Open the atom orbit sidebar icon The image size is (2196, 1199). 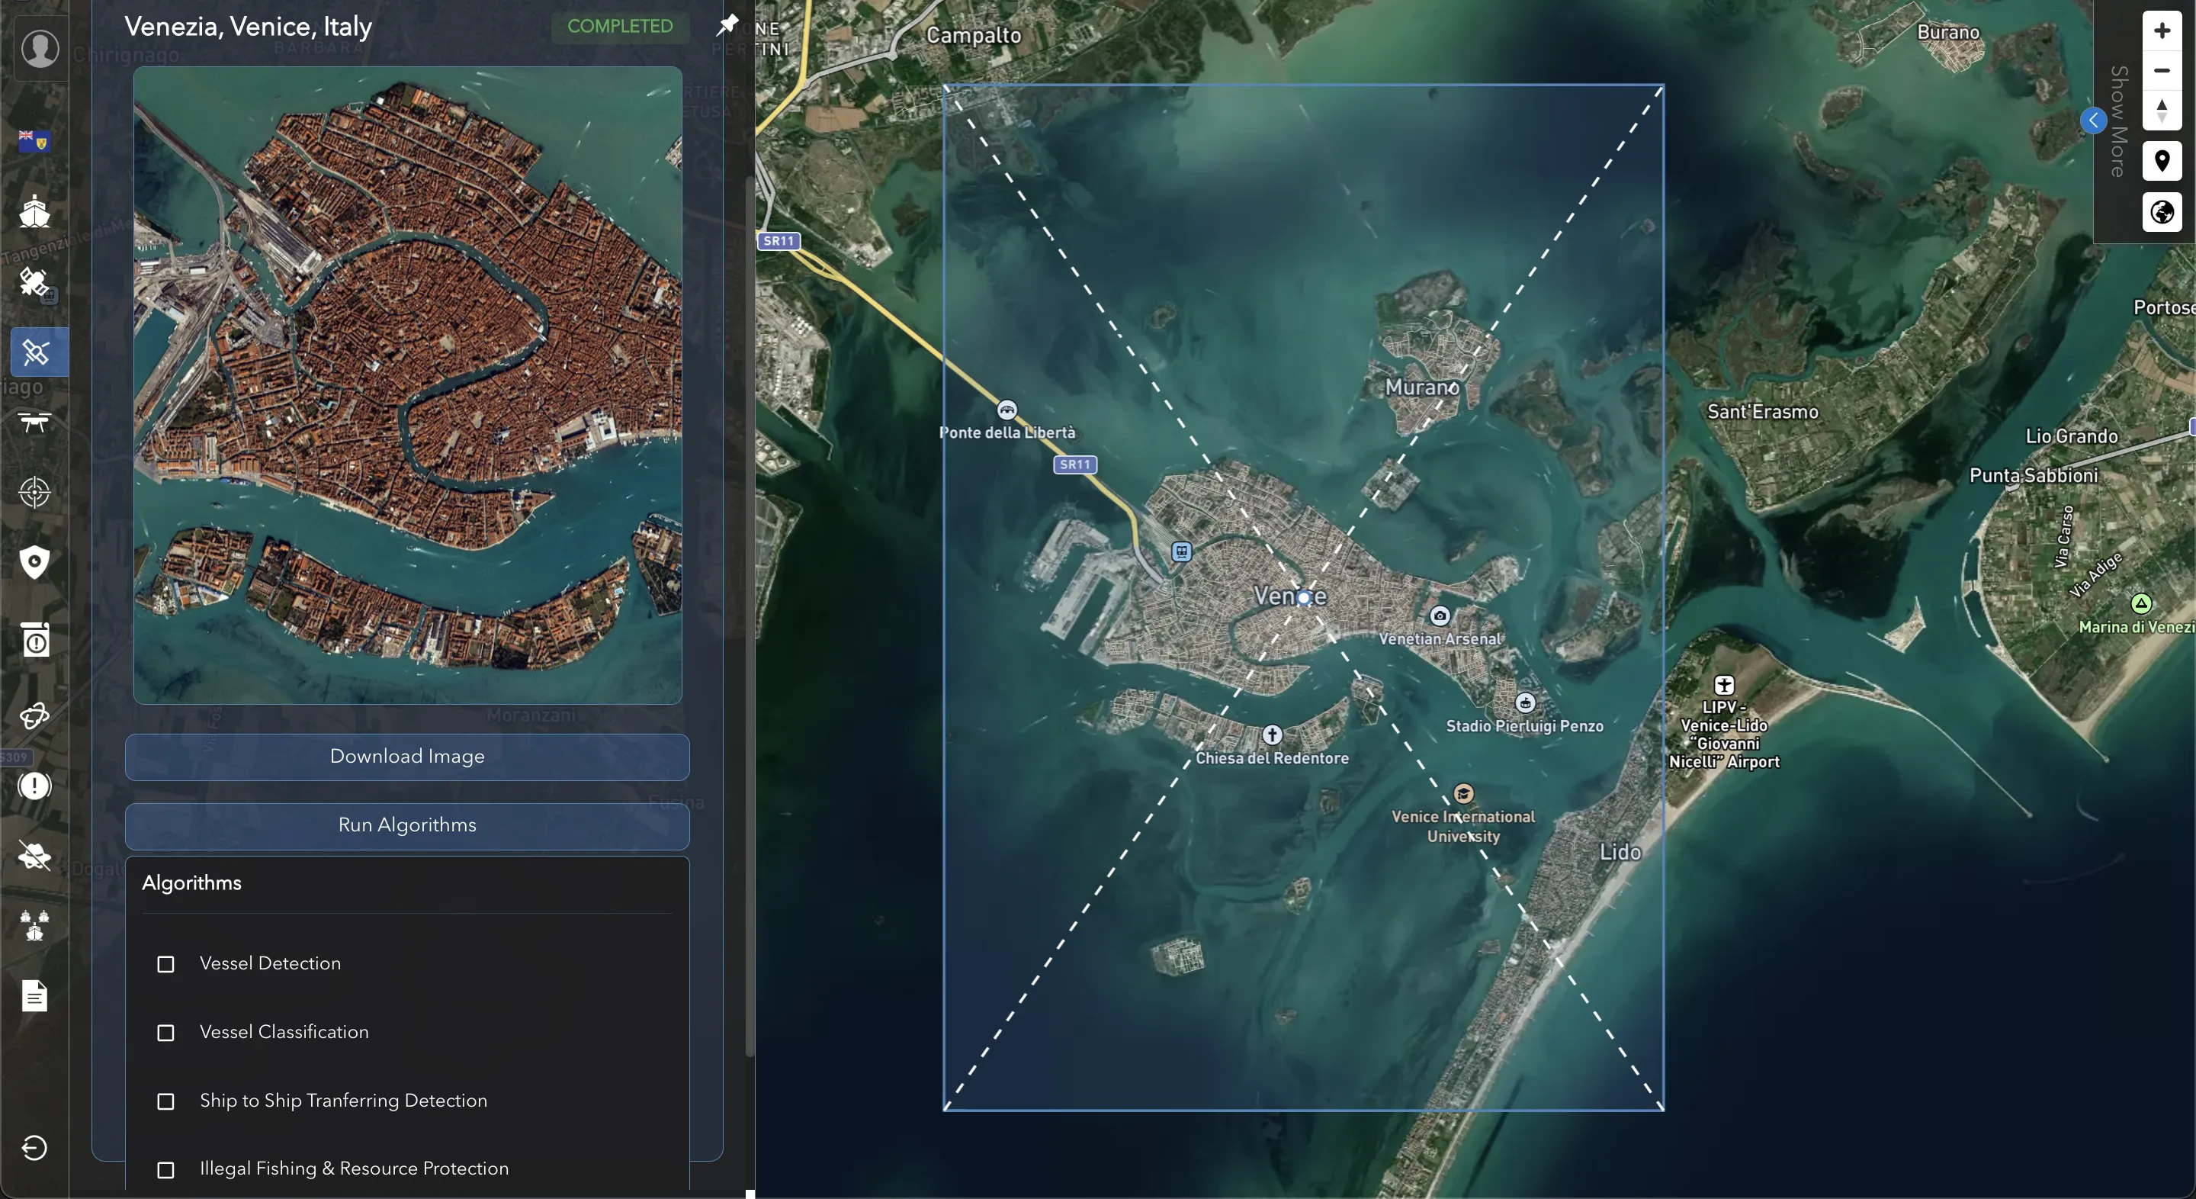pos(35,715)
